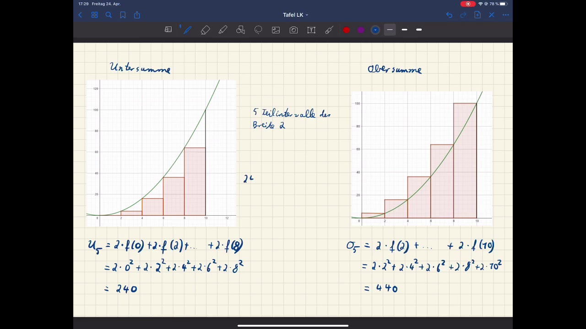Insert a picture with the Image tool
Screen dimensions: 586x329
(276, 30)
